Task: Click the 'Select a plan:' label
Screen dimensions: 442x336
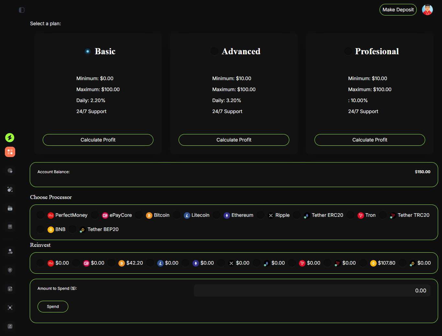Action: pyautogui.click(x=45, y=24)
